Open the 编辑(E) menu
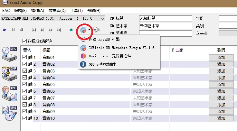This screenshot has height=131, width=237. 20,11
